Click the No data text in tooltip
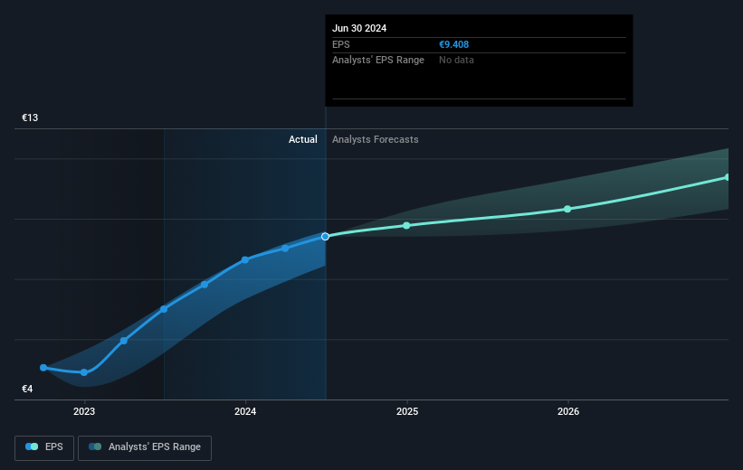The width and height of the screenshot is (743, 470). pyautogui.click(x=456, y=61)
